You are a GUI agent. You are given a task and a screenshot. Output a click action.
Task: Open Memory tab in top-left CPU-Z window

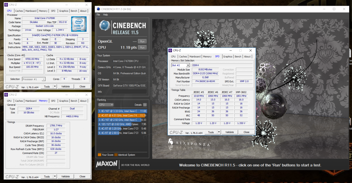point(43,11)
